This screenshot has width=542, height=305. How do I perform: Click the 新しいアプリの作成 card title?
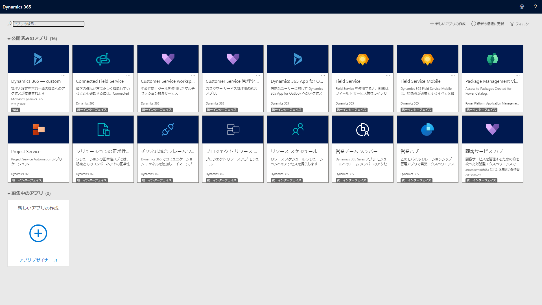(x=38, y=208)
